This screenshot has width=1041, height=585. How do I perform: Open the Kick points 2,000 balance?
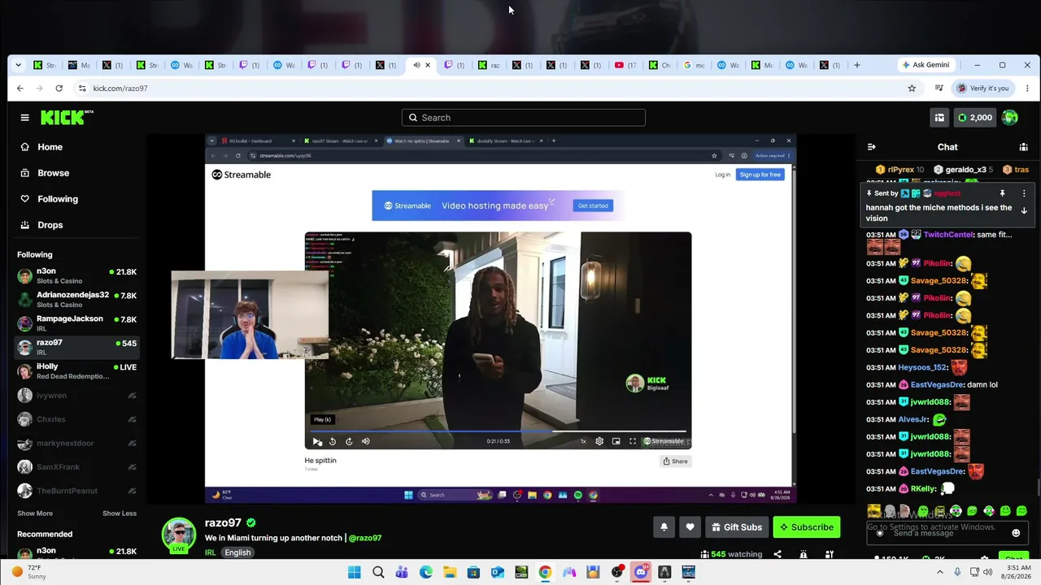(x=974, y=118)
